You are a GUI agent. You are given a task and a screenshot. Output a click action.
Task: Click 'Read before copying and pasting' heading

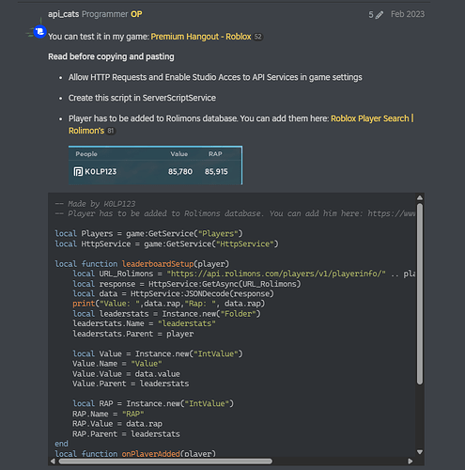[x=111, y=56]
